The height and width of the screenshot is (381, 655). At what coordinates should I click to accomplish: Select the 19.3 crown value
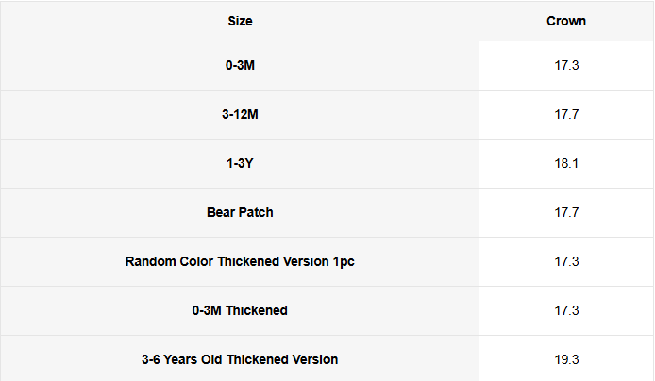tap(566, 359)
